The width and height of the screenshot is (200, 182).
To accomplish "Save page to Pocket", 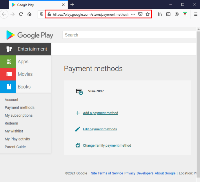I will (x=140, y=14).
